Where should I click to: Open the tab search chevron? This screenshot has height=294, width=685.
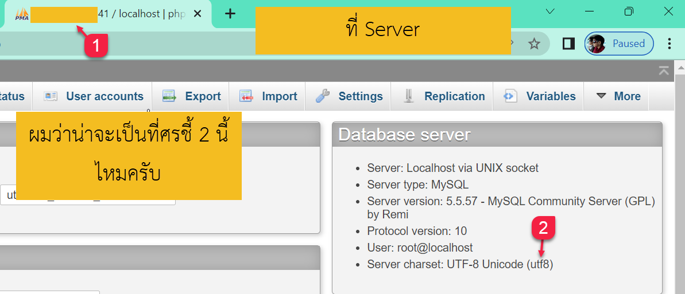click(x=550, y=11)
